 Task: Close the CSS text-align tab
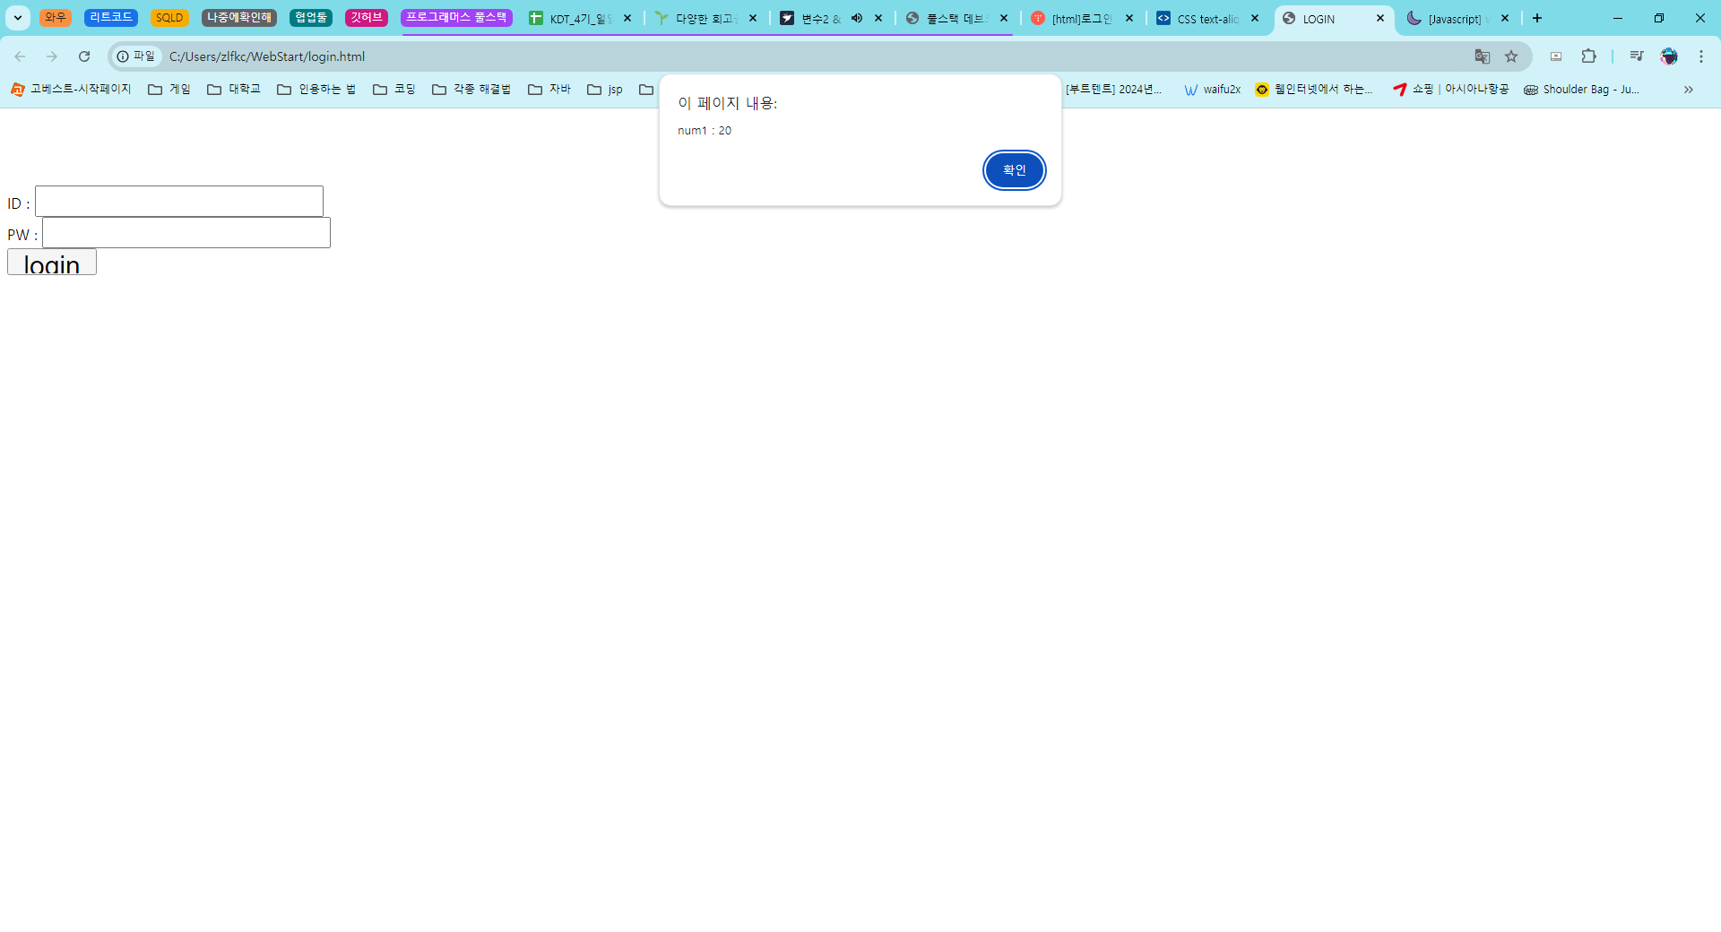pos(1255,18)
